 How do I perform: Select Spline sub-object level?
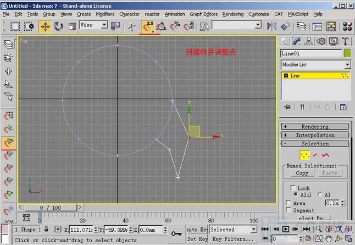325,155
